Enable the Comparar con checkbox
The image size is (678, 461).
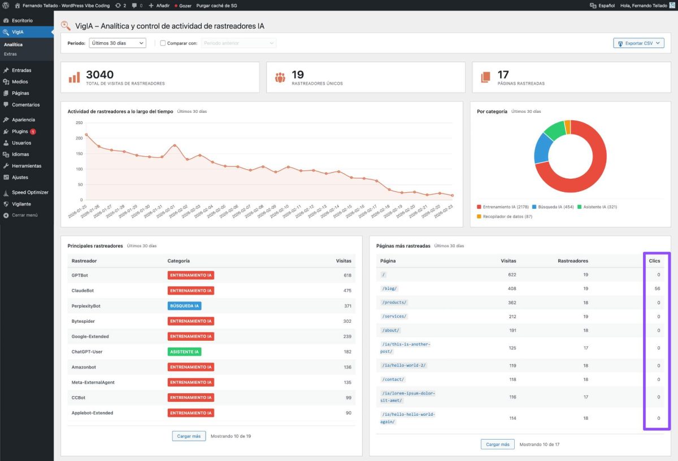163,43
